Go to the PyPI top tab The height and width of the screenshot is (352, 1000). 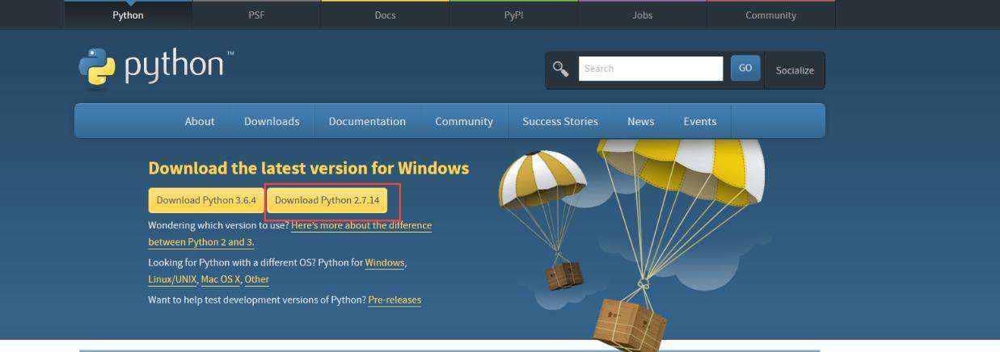(x=513, y=15)
